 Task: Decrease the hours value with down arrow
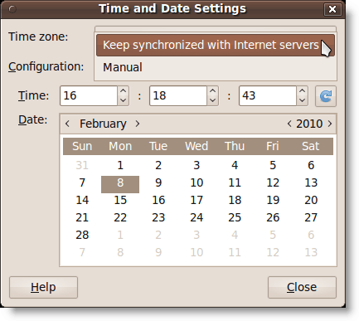(x=124, y=100)
